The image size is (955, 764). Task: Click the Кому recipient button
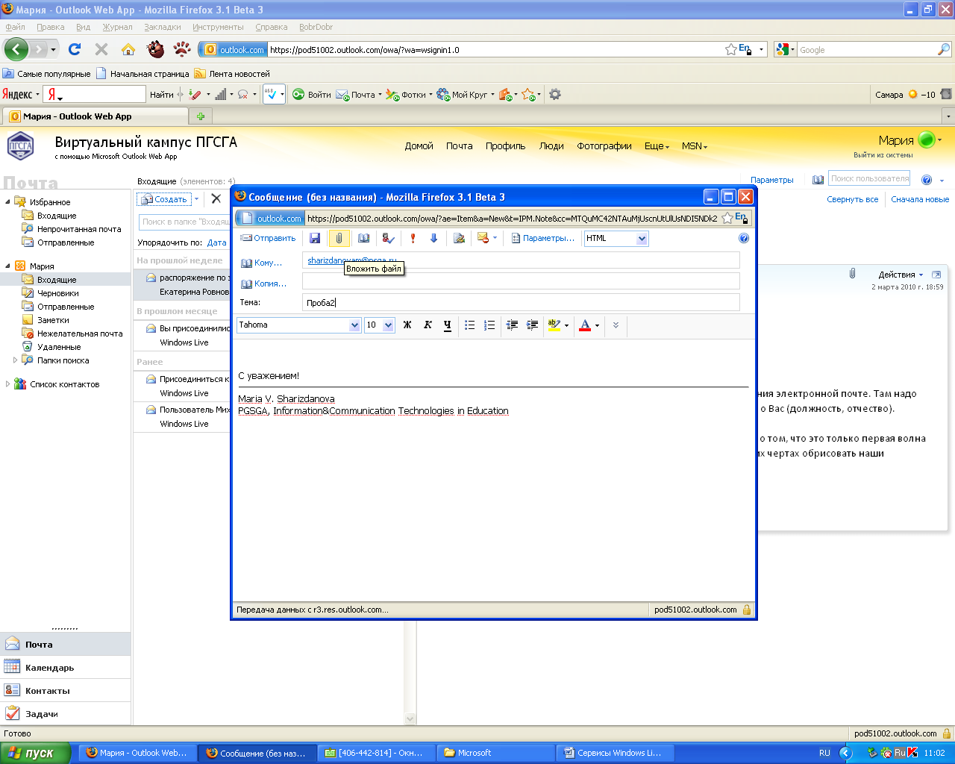tap(262, 263)
